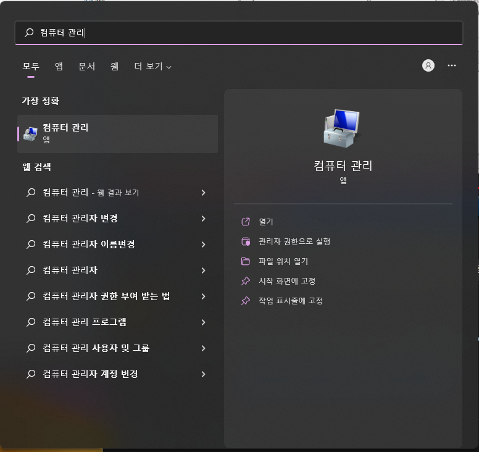Open the user account profile icon
This screenshot has width=479, height=452.
(x=428, y=65)
